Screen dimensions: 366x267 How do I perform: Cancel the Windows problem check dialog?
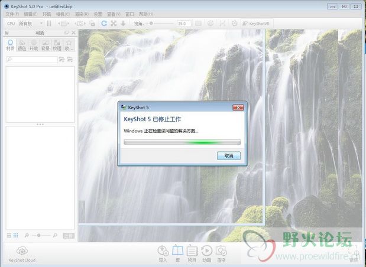coord(228,156)
